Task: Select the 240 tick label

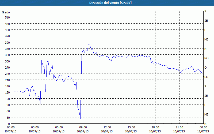Action: 7,74
